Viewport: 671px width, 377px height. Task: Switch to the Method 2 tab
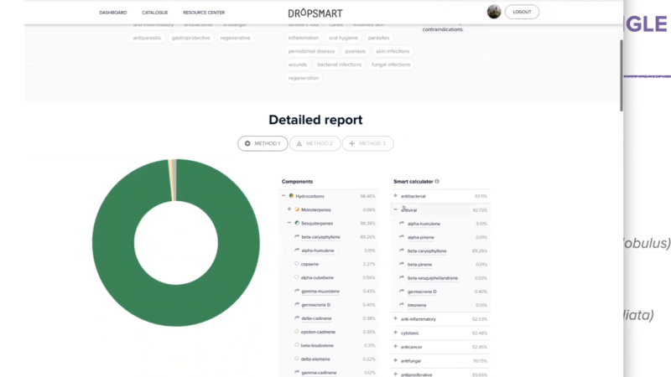315,144
